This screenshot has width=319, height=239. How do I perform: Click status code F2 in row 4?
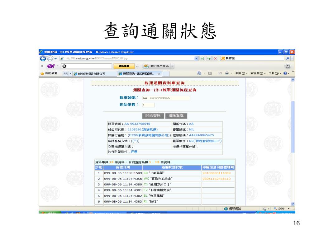[146, 190]
